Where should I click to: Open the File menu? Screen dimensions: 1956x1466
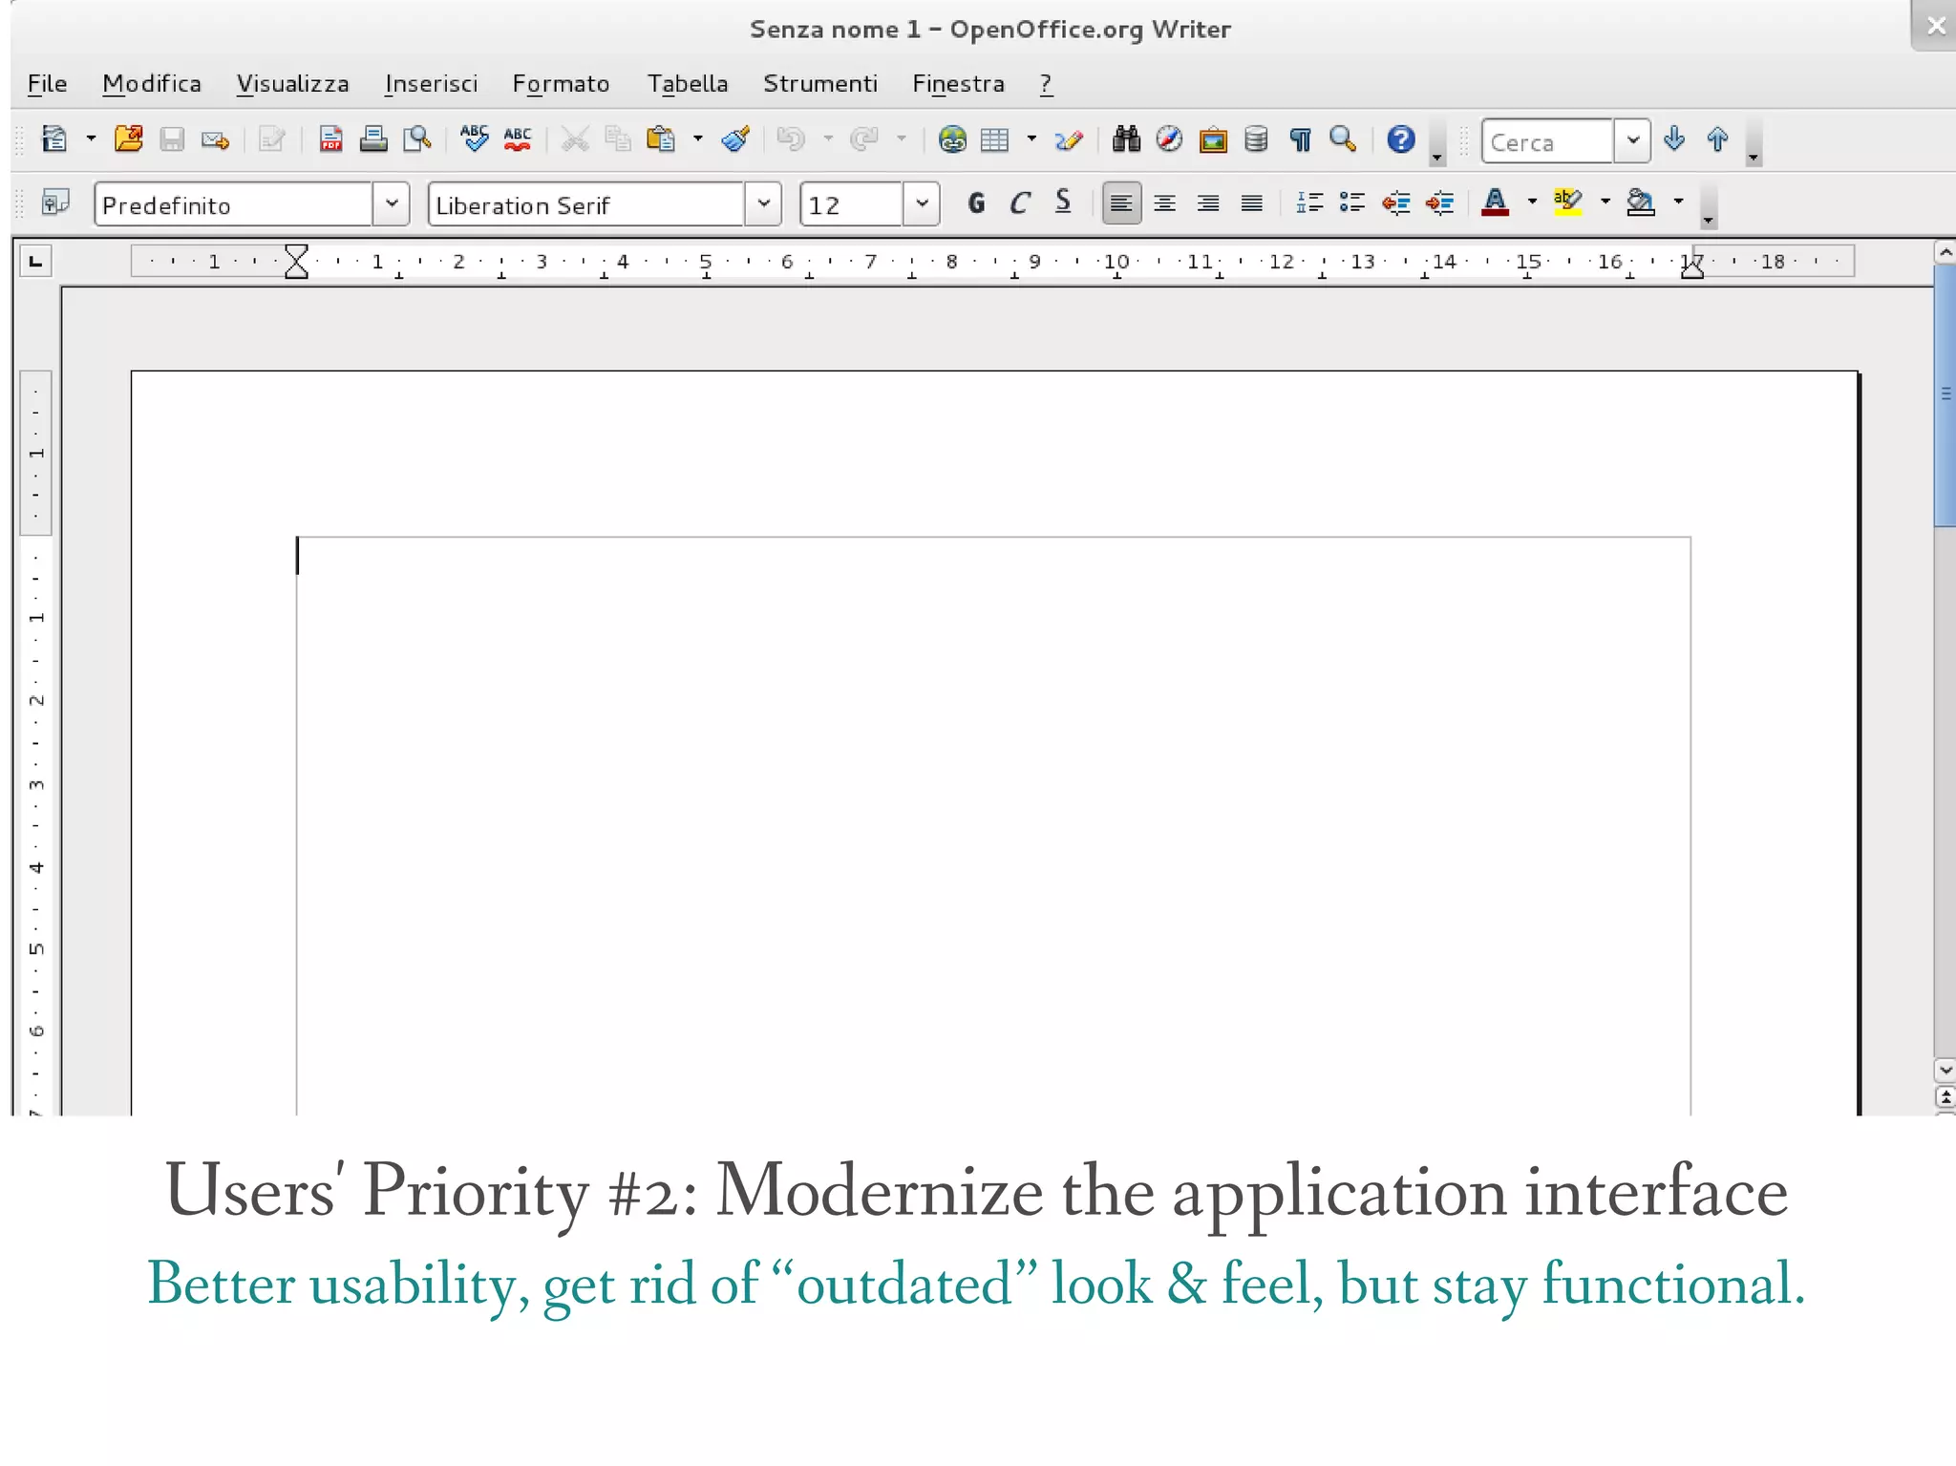[47, 84]
